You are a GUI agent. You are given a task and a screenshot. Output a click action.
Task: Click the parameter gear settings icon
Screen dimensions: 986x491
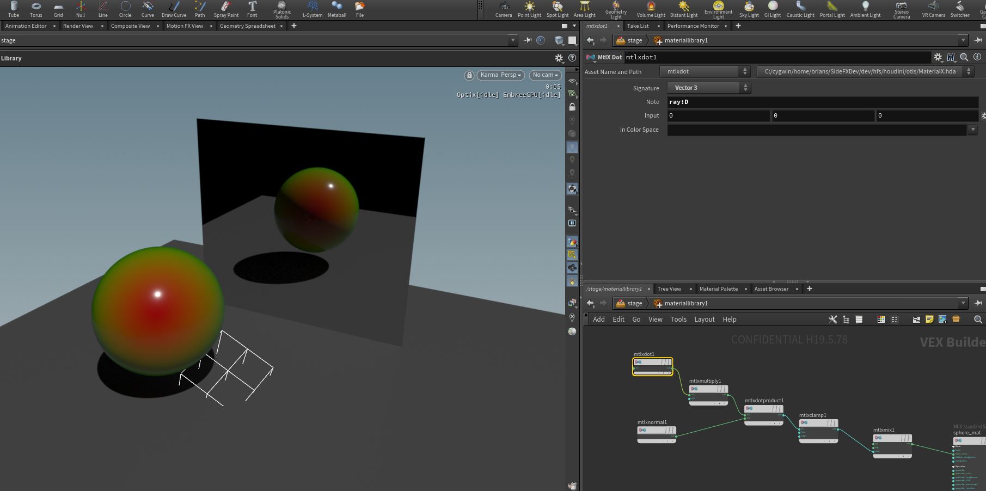938,57
